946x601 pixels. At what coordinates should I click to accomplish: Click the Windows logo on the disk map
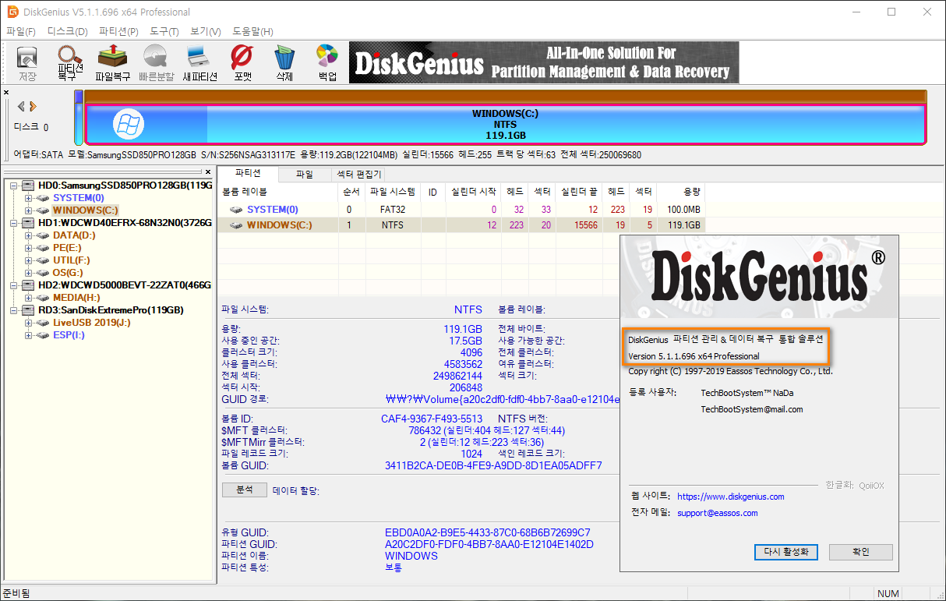click(x=129, y=124)
